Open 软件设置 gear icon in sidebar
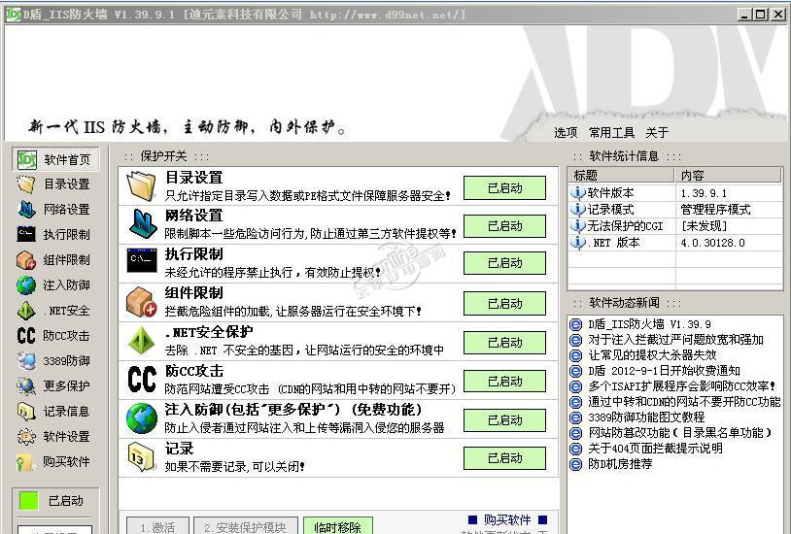Image resolution: width=791 pixels, height=534 pixels. point(26,437)
